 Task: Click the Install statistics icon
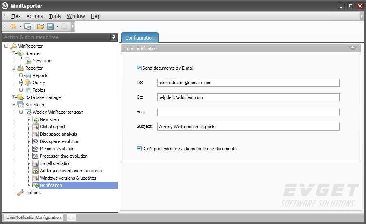click(x=35, y=163)
